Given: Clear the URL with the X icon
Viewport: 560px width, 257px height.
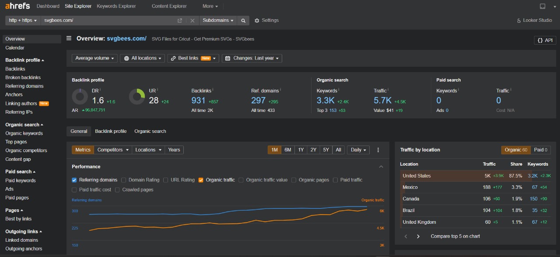Looking at the screenshot, I should pos(192,21).
